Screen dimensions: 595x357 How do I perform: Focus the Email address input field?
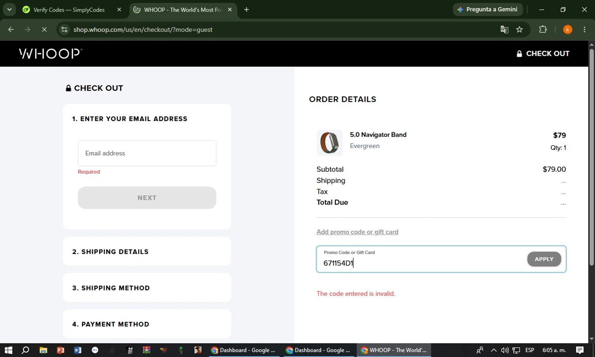(147, 153)
